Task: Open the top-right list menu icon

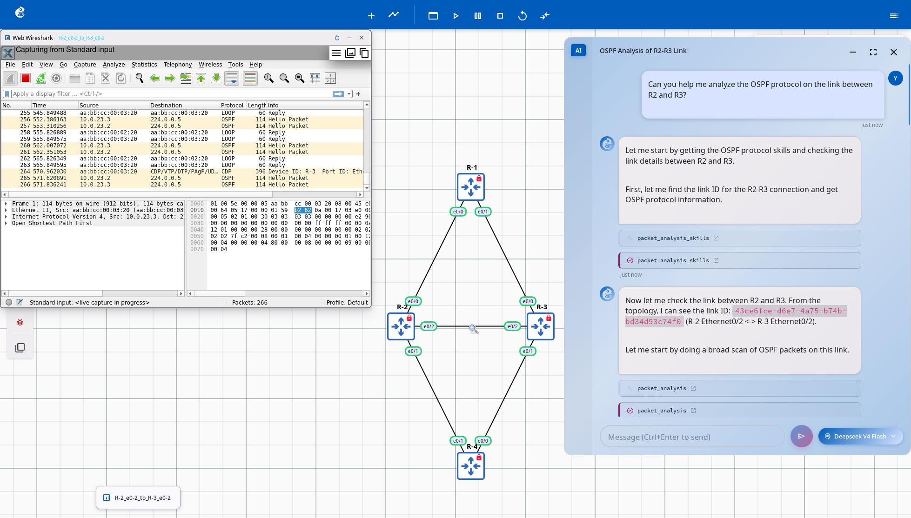Action: (894, 16)
